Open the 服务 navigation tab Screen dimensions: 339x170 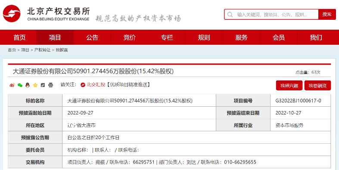click(x=241, y=37)
